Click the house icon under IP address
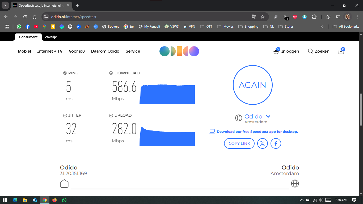The width and height of the screenshot is (363, 204). coord(64,184)
